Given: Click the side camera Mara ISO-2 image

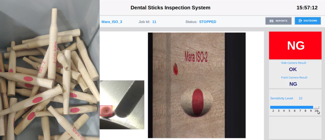Looking at the screenshot, I should pos(197,85).
